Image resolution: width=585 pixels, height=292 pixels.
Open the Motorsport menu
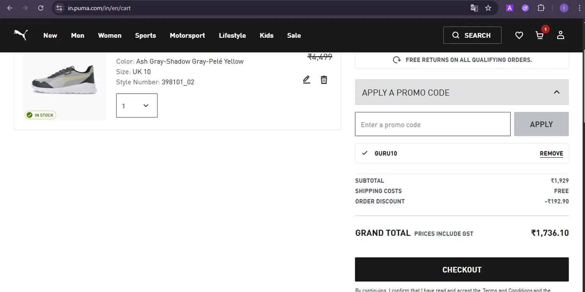[187, 36]
